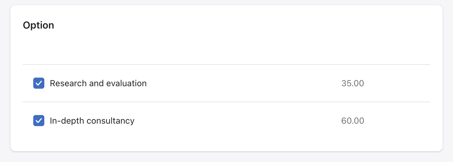This screenshot has height=162, width=453.
Task: Toggle the In-depth consultancy checkbox
Action: 39,121
